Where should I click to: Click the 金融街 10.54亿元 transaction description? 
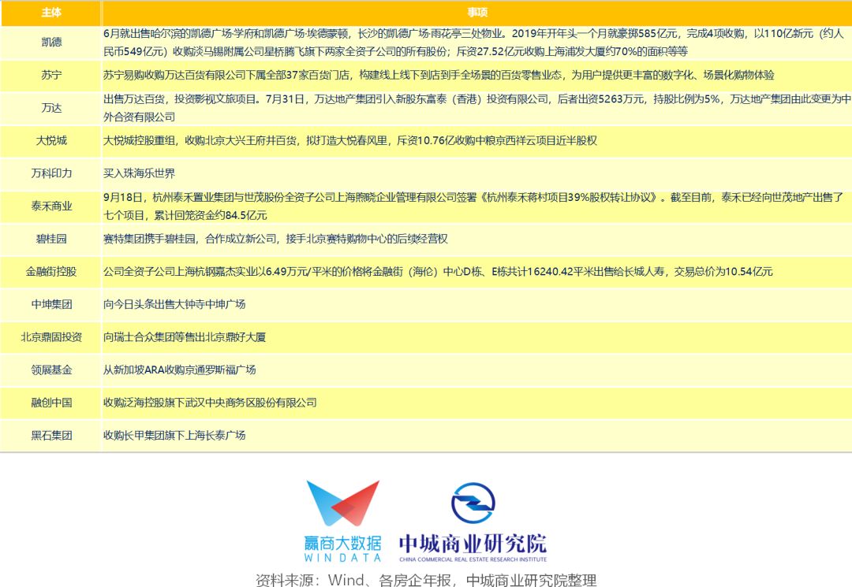click(x=477, y=271)
